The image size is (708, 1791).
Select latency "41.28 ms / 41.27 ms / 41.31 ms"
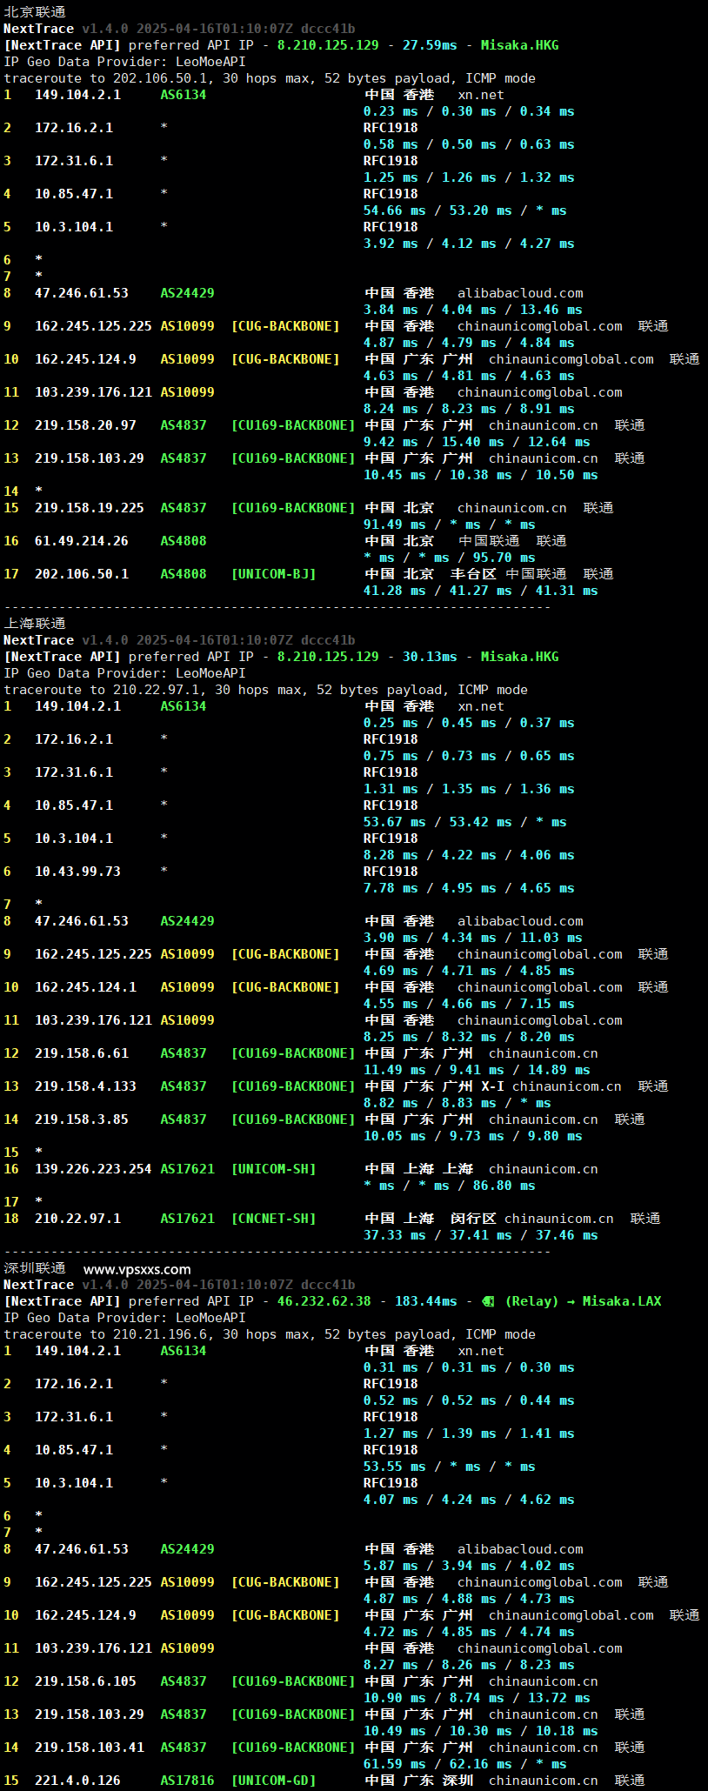[481, 591]
